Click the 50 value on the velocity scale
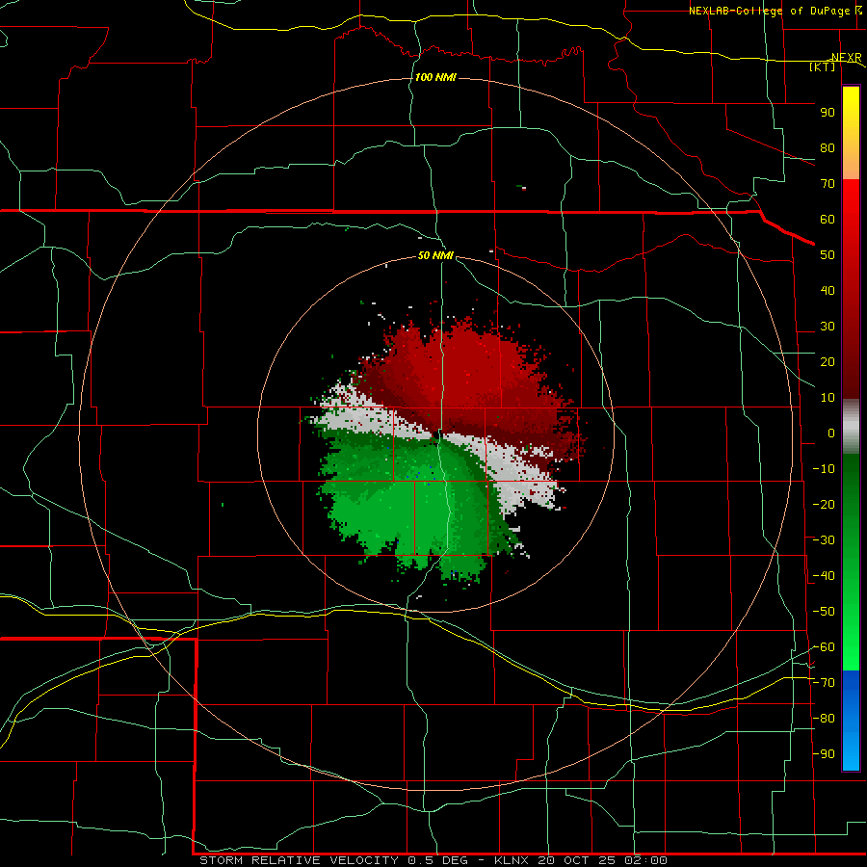Image resolution: width=867 pixels, height=867 pixels. [x=828, y=255]
